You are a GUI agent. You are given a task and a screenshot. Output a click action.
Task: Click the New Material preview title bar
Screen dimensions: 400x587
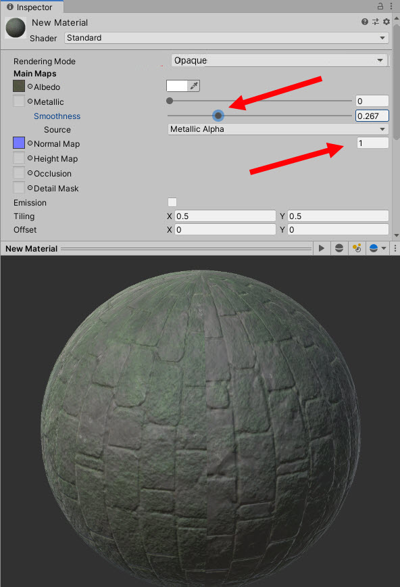157,249
